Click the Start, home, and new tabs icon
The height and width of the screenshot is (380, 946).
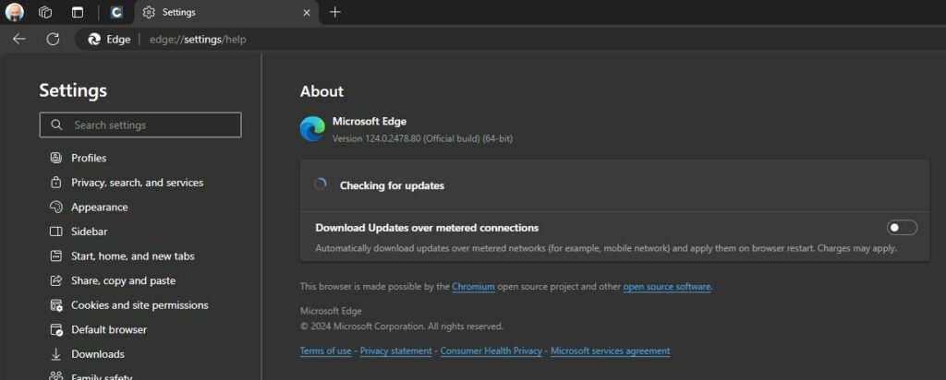pyautogui.click(x=56, y=255)
